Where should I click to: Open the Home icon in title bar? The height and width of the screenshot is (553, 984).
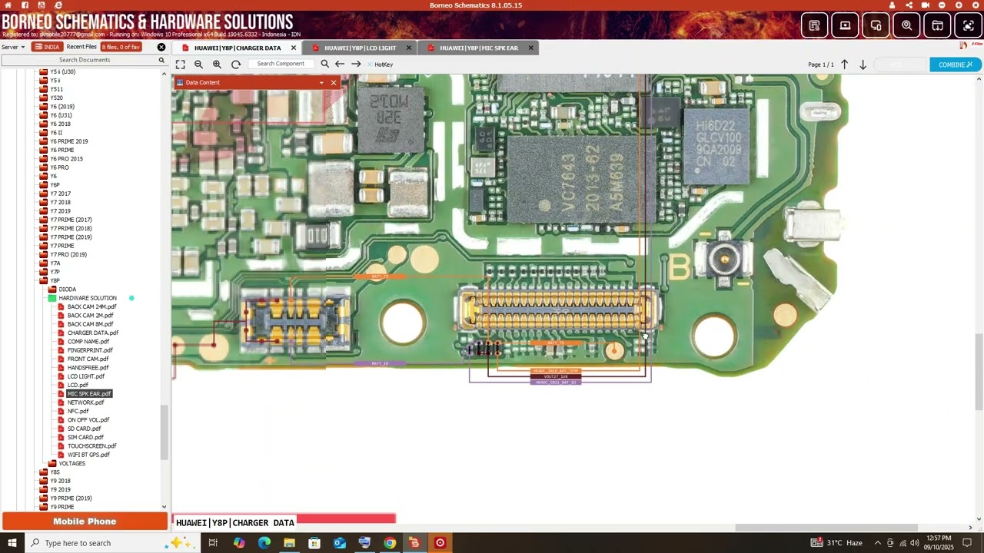click(x=8, y=5)
